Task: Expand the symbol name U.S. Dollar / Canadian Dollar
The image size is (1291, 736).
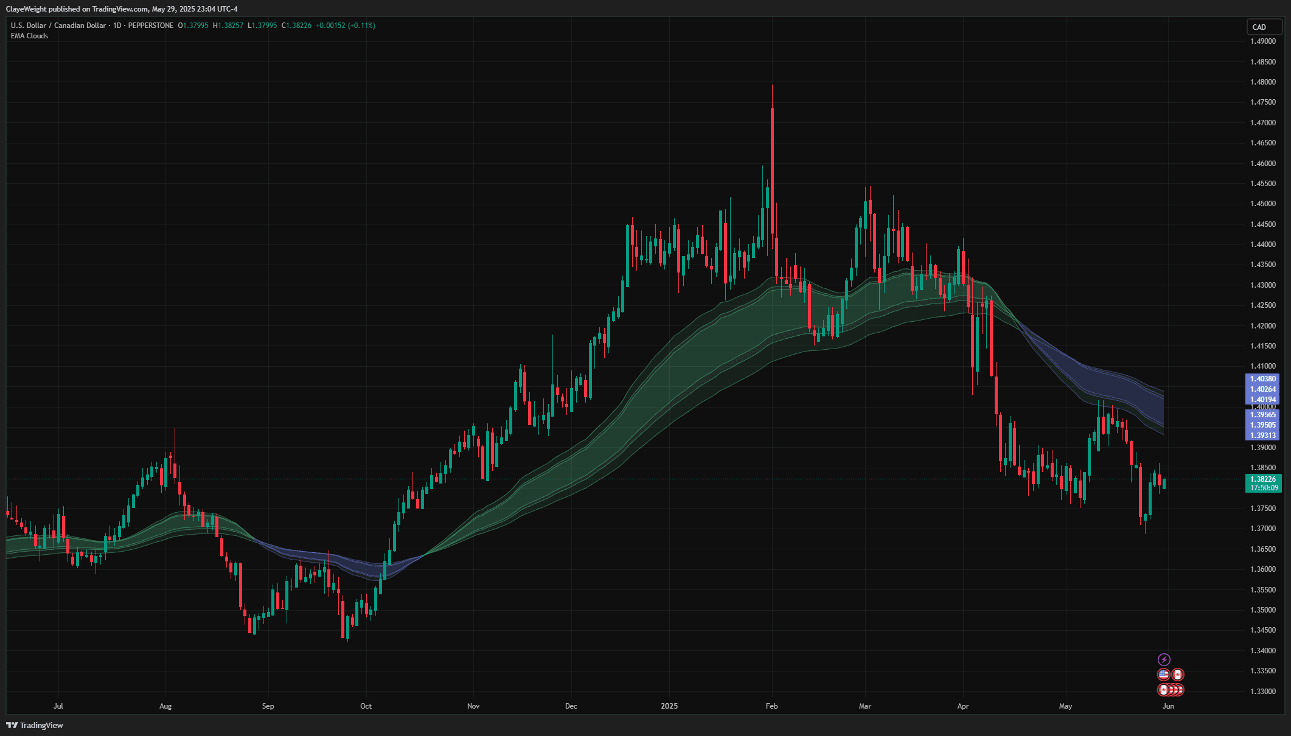Action: point(58,26)
